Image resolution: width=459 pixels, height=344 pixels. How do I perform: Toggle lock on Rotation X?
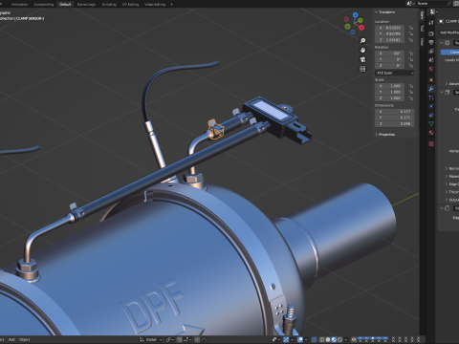411,54
